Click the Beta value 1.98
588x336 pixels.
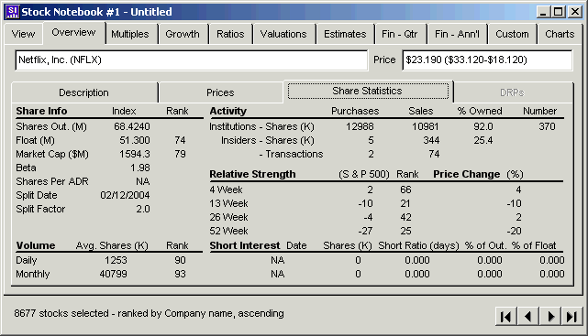(x=140, y=168)
